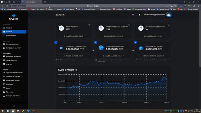The width and height of the screenshot is (201, 113).
Task: Select the Баланс sidebar item
Action: click(x=14, y=32)
